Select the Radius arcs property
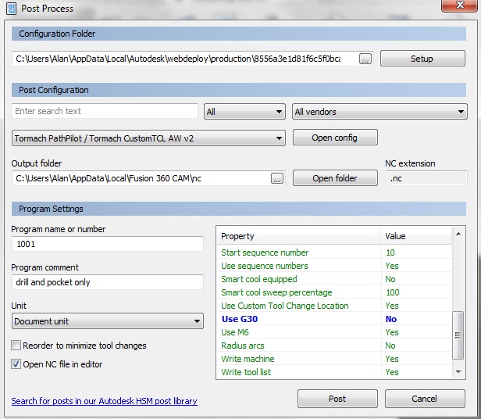The width and height of the screenshot is (481, 419). pyautogui.click(x=243, y=346)
